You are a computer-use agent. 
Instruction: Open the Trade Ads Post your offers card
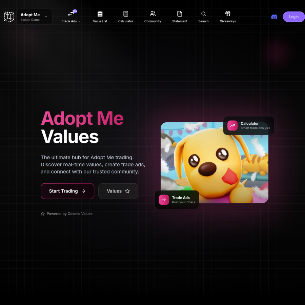(177, 200)
